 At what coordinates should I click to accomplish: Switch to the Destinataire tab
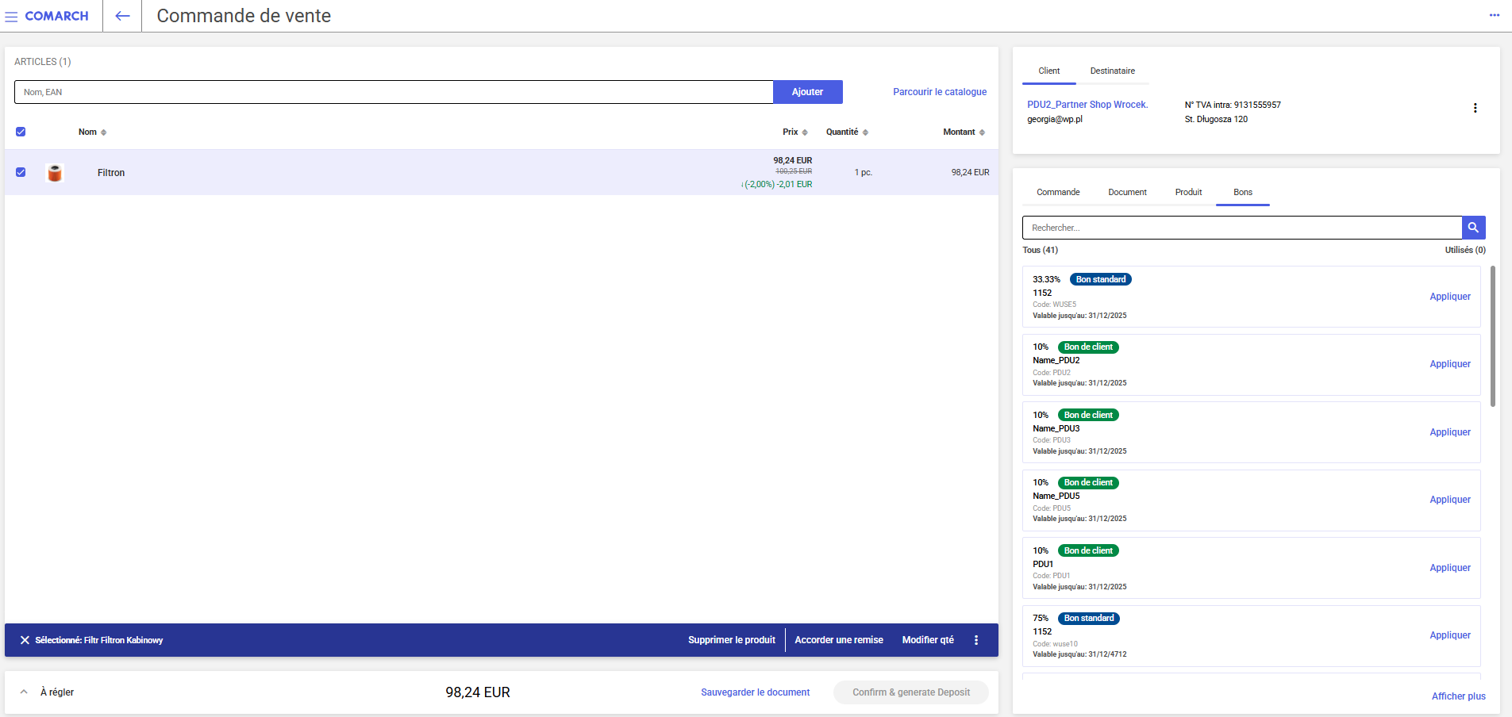click(1112, 71)
